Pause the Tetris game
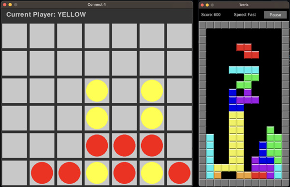 coord(275,15)
